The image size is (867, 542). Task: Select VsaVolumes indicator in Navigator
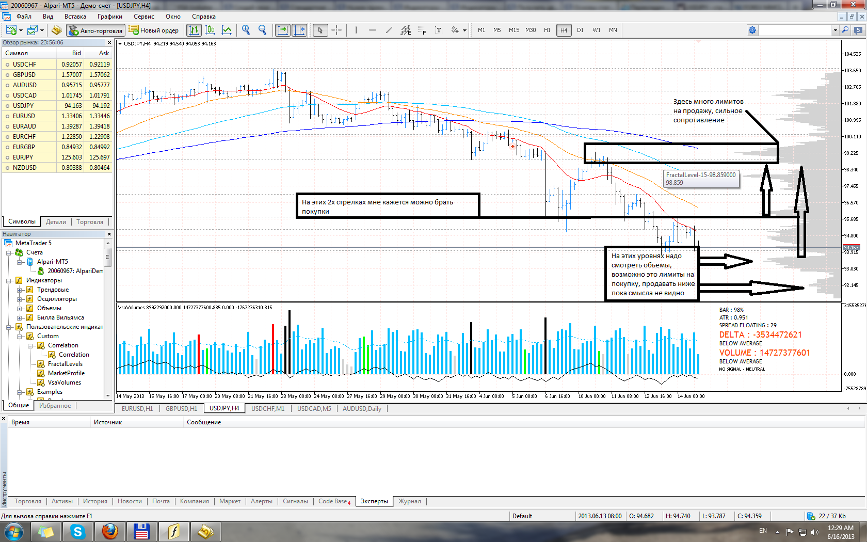pyautogui.click(x=64, y=382)
